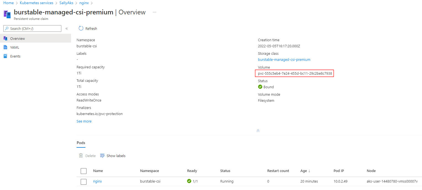The height and width of the screenshot is (190, 422).
Task: Click the persistent volume claim resource icon
Action: pos(7,14)
